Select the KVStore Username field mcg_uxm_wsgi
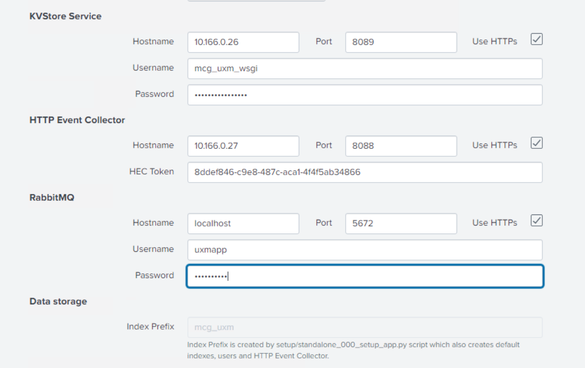 365,68
